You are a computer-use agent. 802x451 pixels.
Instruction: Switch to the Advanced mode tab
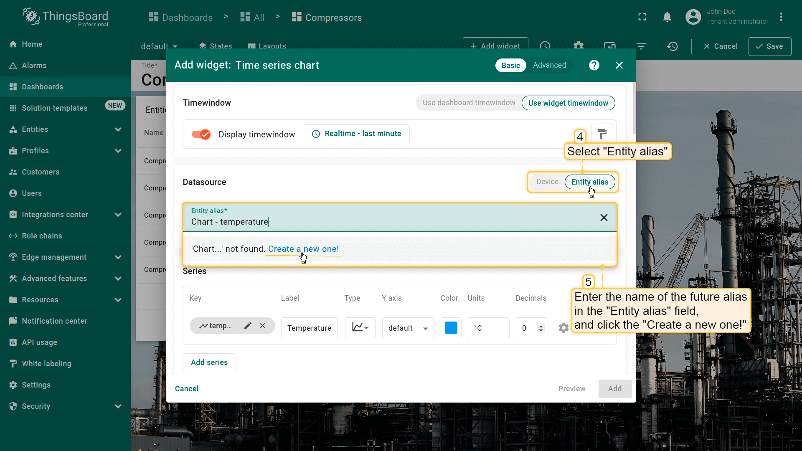[549, 65]
